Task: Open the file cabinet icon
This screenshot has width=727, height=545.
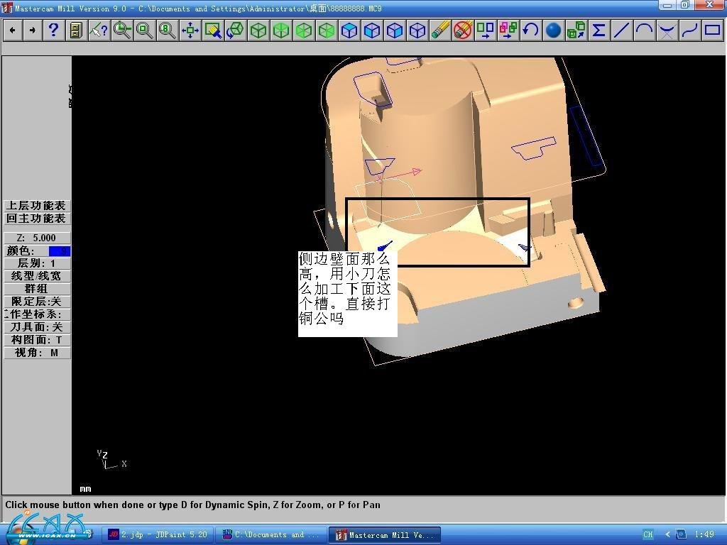Action: coord(76,31)
